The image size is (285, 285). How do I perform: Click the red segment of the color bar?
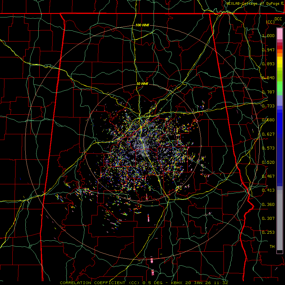click(x=280, y=47)
